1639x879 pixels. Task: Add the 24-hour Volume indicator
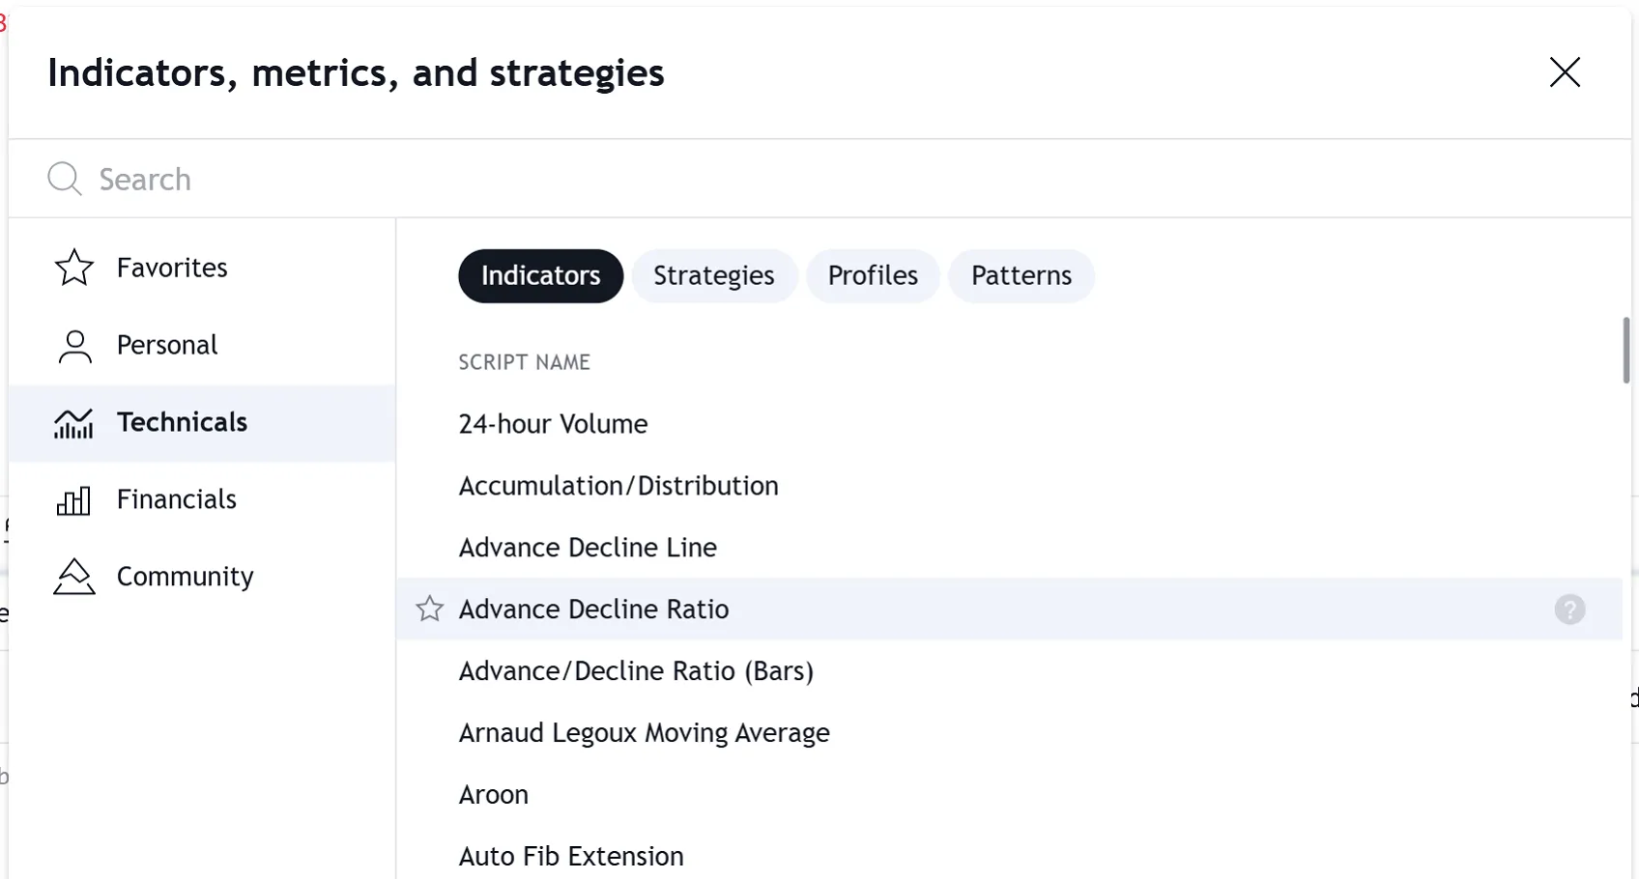(x=553, y=424)
